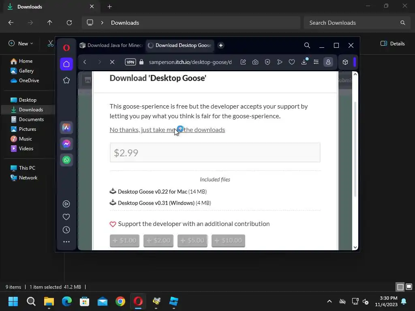Switch to details list view icon
Screen dimensions: 415x311
coord(400,287)
